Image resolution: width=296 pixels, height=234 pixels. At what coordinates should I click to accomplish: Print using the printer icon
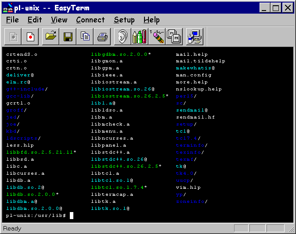click(102, 37)
